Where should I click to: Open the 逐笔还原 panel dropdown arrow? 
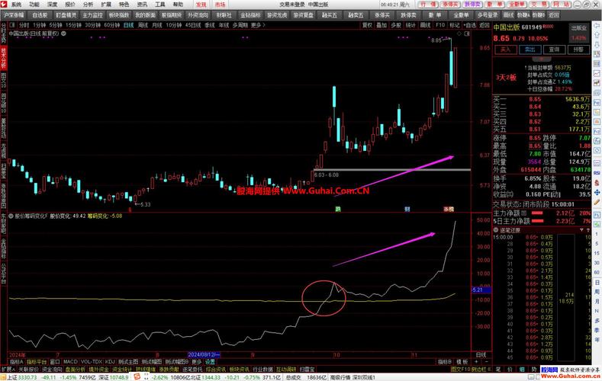point(581,230)
